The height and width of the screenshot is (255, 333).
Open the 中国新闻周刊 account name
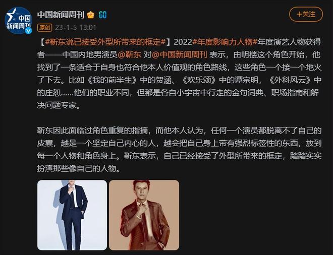pos(61,15)
